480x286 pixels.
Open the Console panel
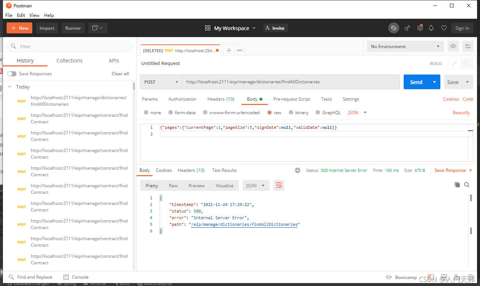point(76,277)
